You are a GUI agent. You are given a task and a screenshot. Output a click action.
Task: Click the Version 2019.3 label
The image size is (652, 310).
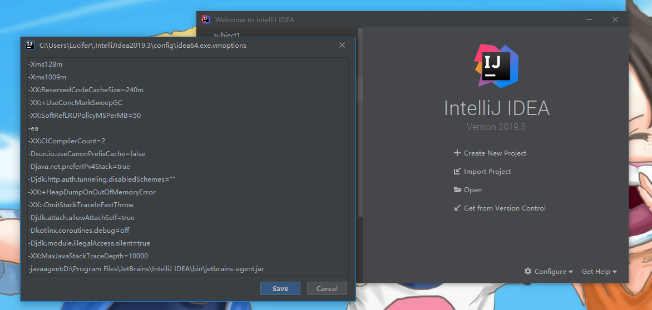pos(496,127)
